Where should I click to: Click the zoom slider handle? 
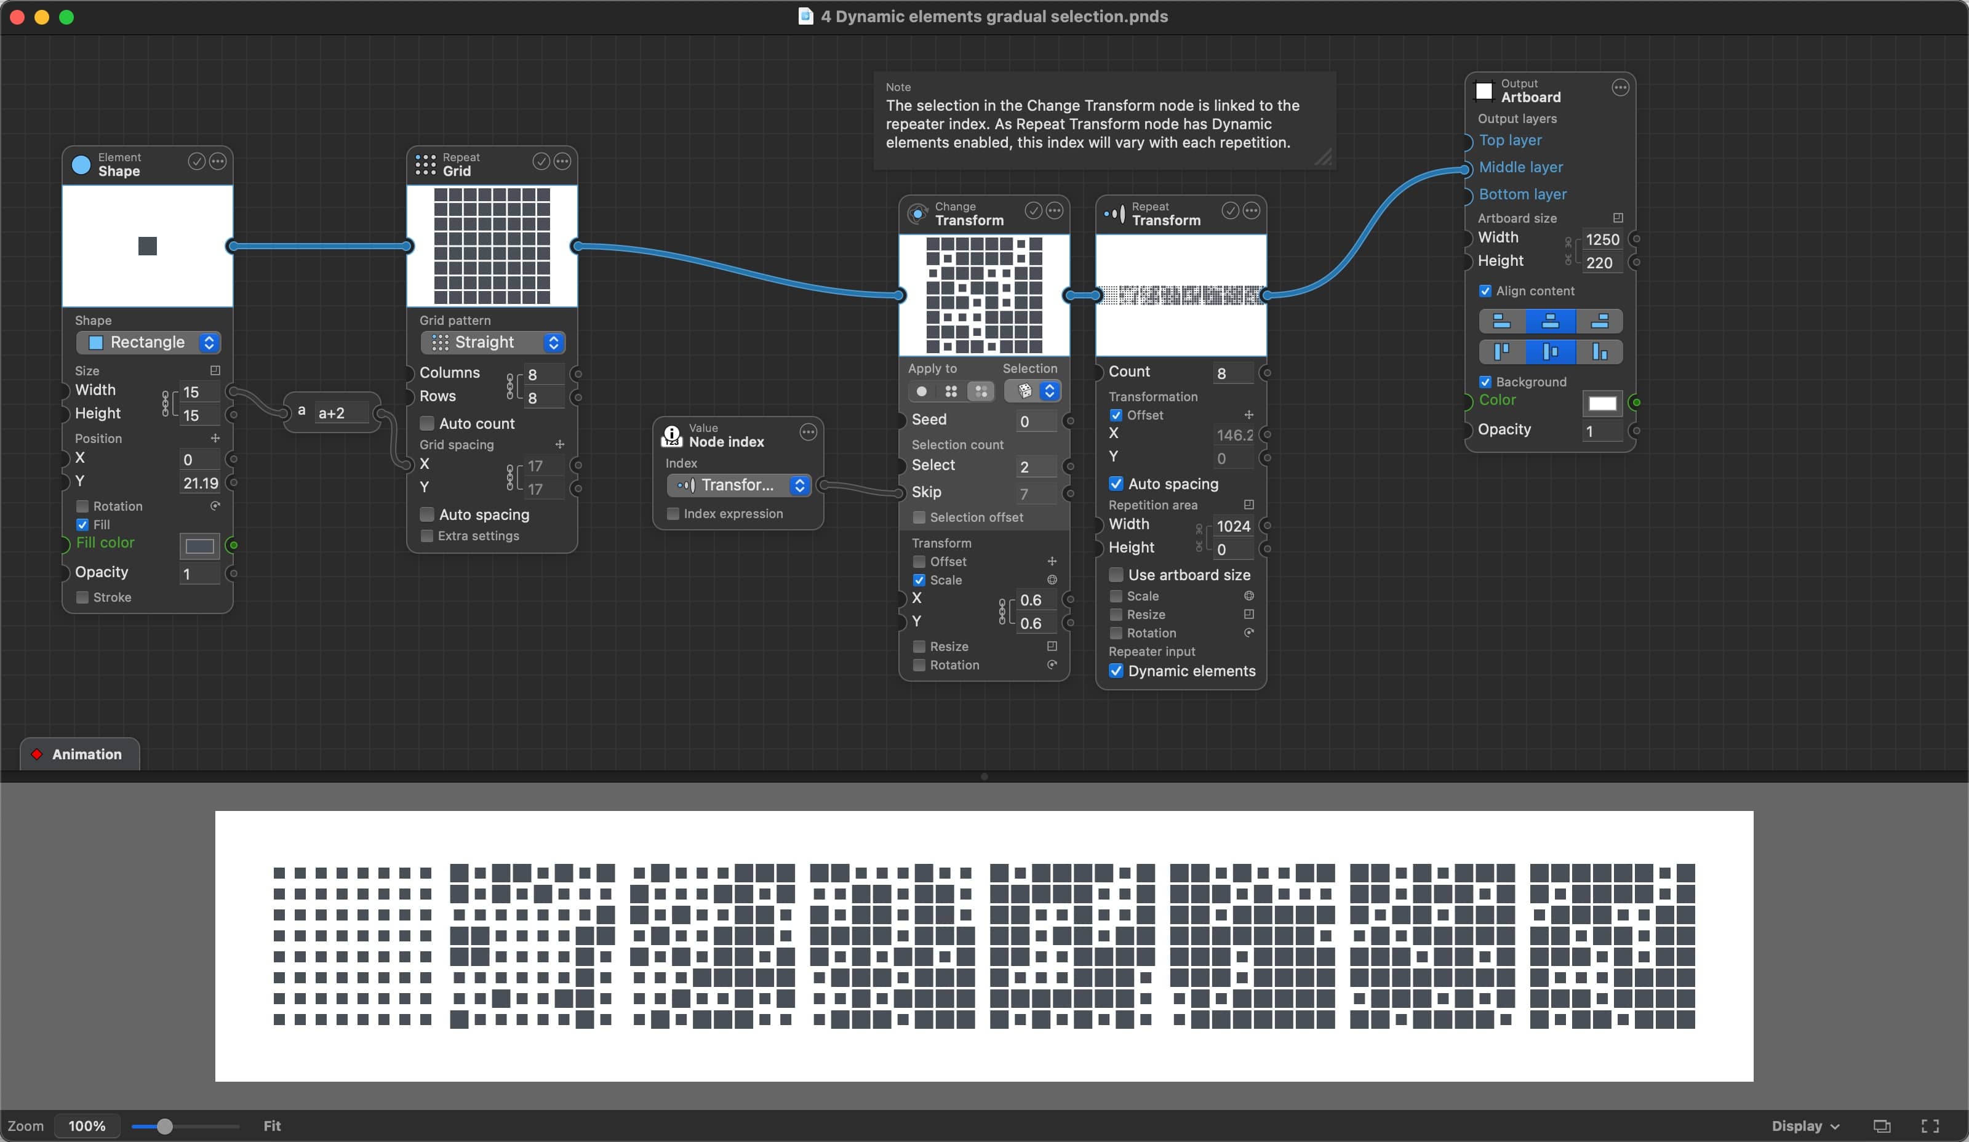164,1127
